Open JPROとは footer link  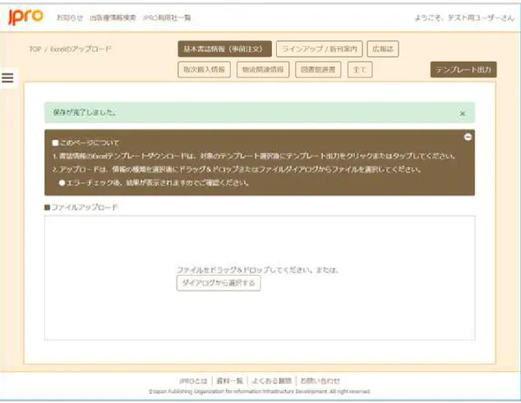(x=193, y=381)
